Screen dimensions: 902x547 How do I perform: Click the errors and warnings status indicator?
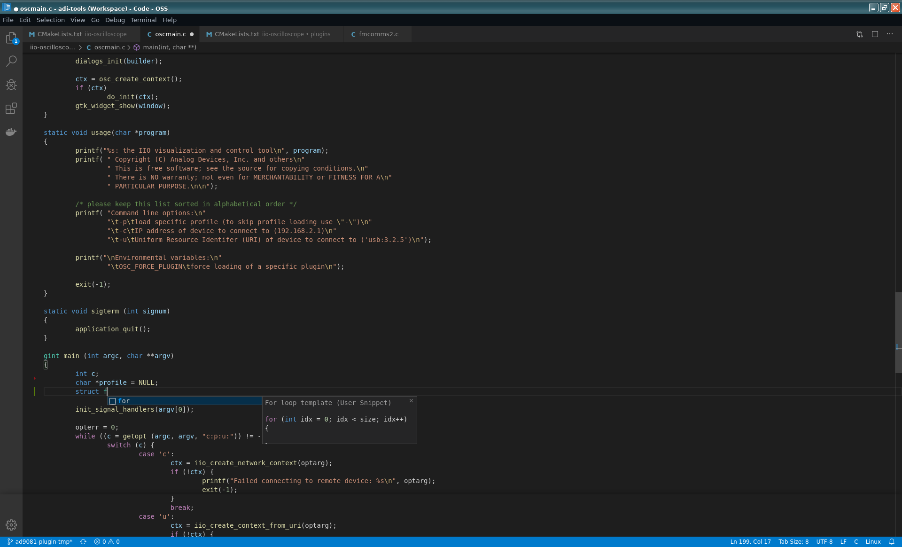[107, 541]
